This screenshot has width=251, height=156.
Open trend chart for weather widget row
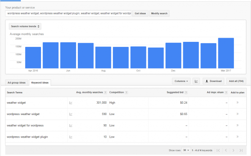pyautogui.click(x=71, y=103)
